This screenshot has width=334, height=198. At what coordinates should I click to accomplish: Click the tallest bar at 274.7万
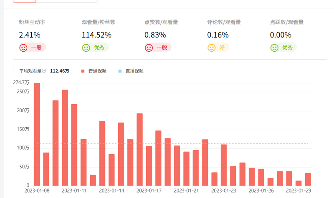[37, 133]
